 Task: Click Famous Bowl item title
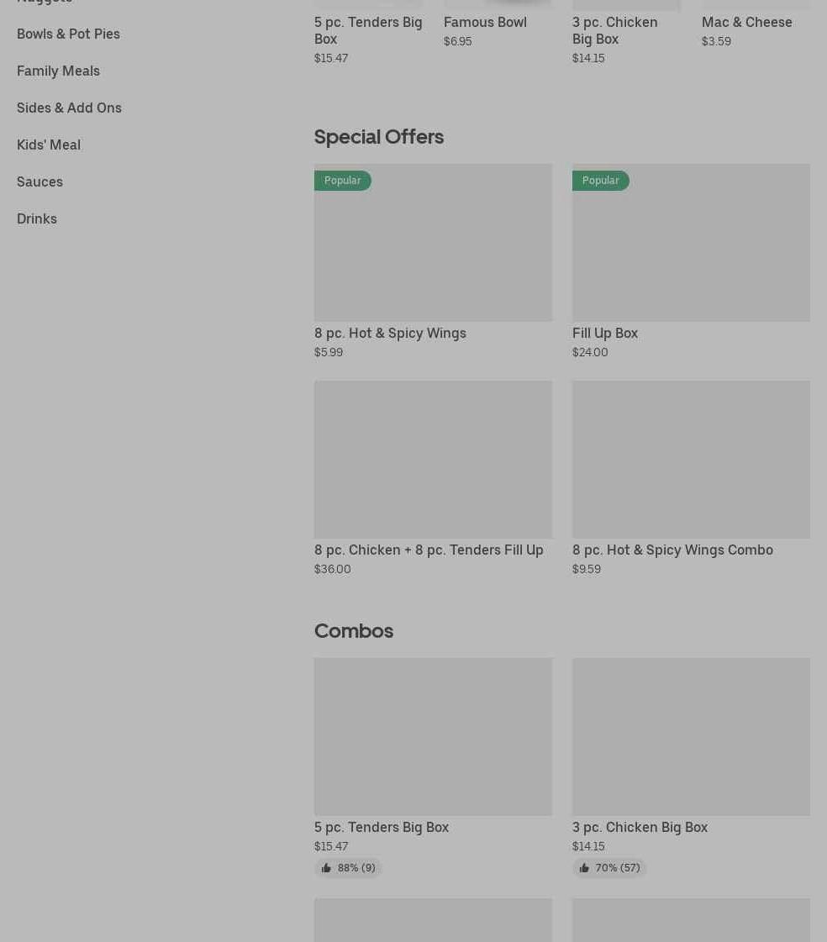pos(485,22)
